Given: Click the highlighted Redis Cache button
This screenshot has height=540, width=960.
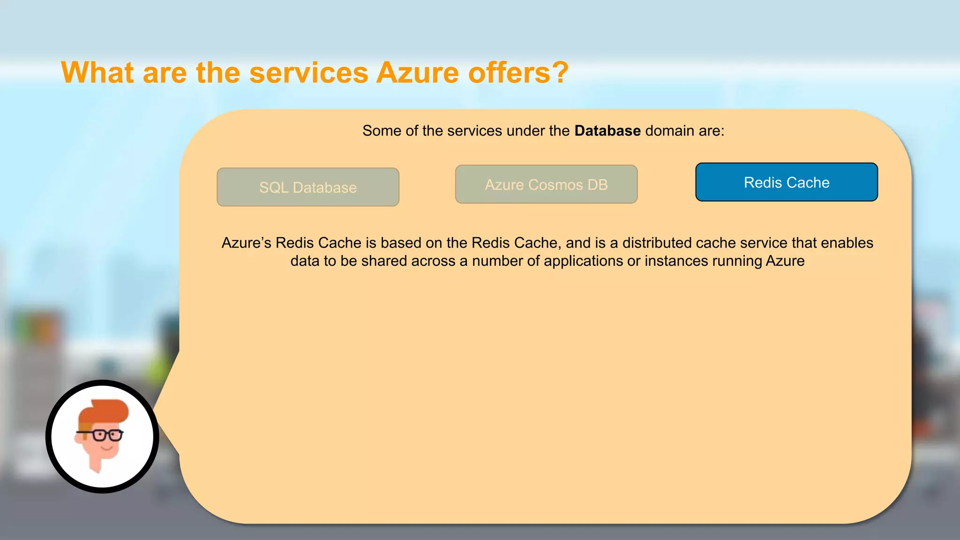Looking at the screenshot, I should tap(787, 182).
